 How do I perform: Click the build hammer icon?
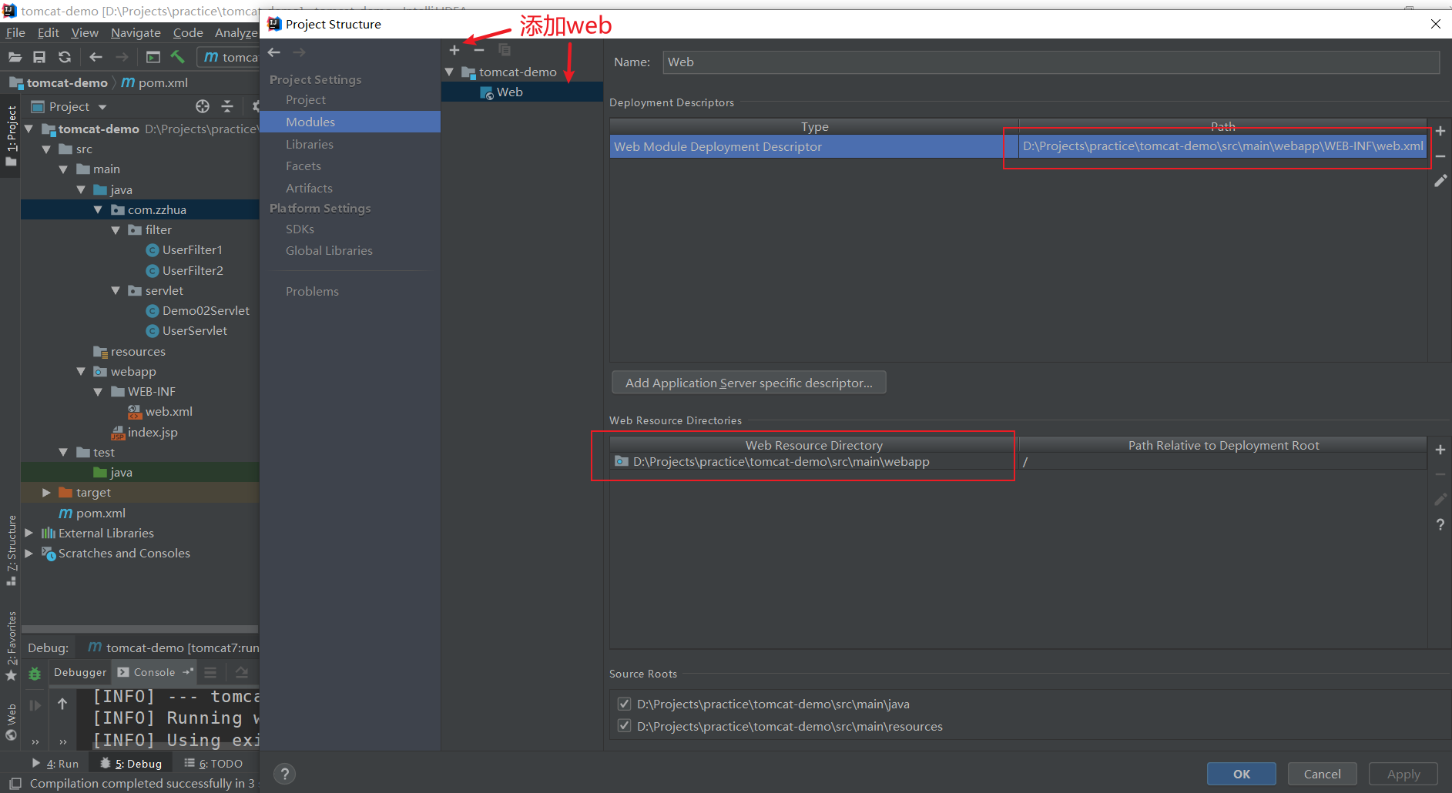click(x=178, y=57)
